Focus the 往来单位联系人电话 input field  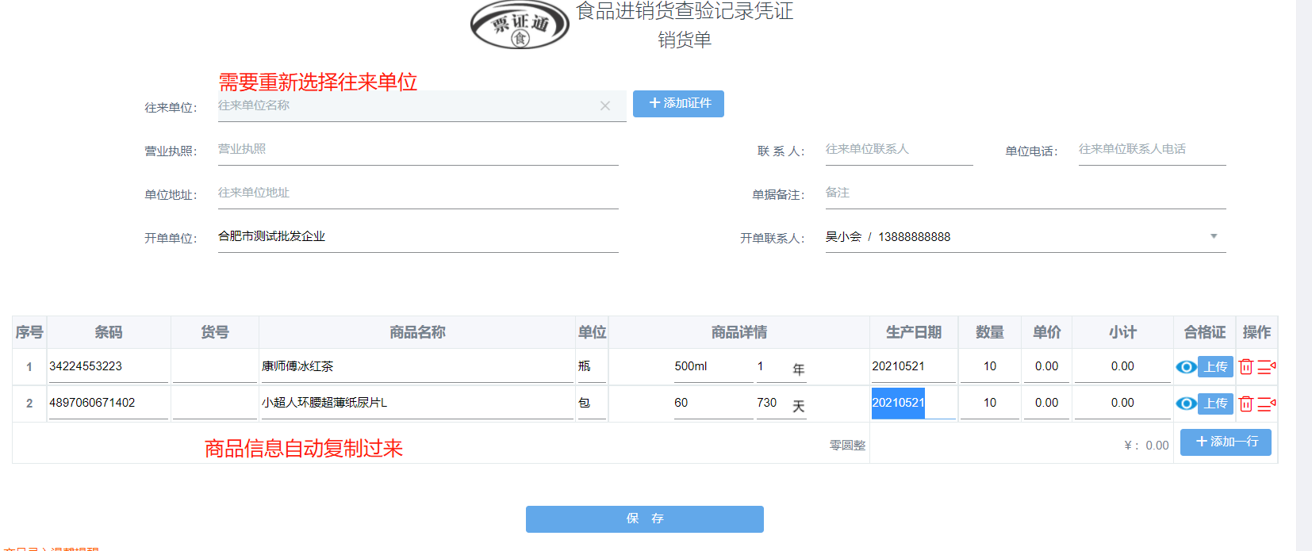[x=1152, y=149]
